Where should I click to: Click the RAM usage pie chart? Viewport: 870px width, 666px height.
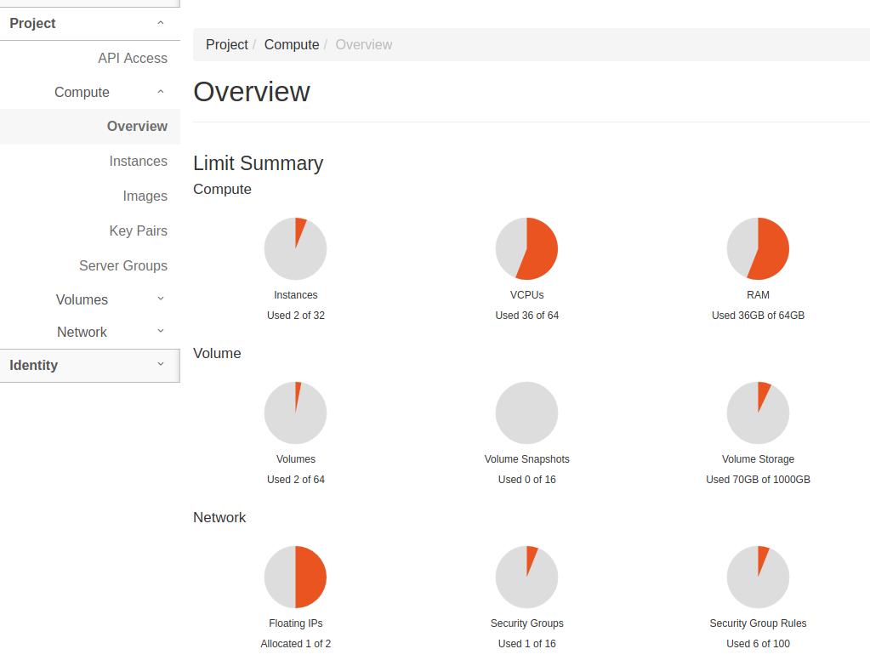pos(758,248)
